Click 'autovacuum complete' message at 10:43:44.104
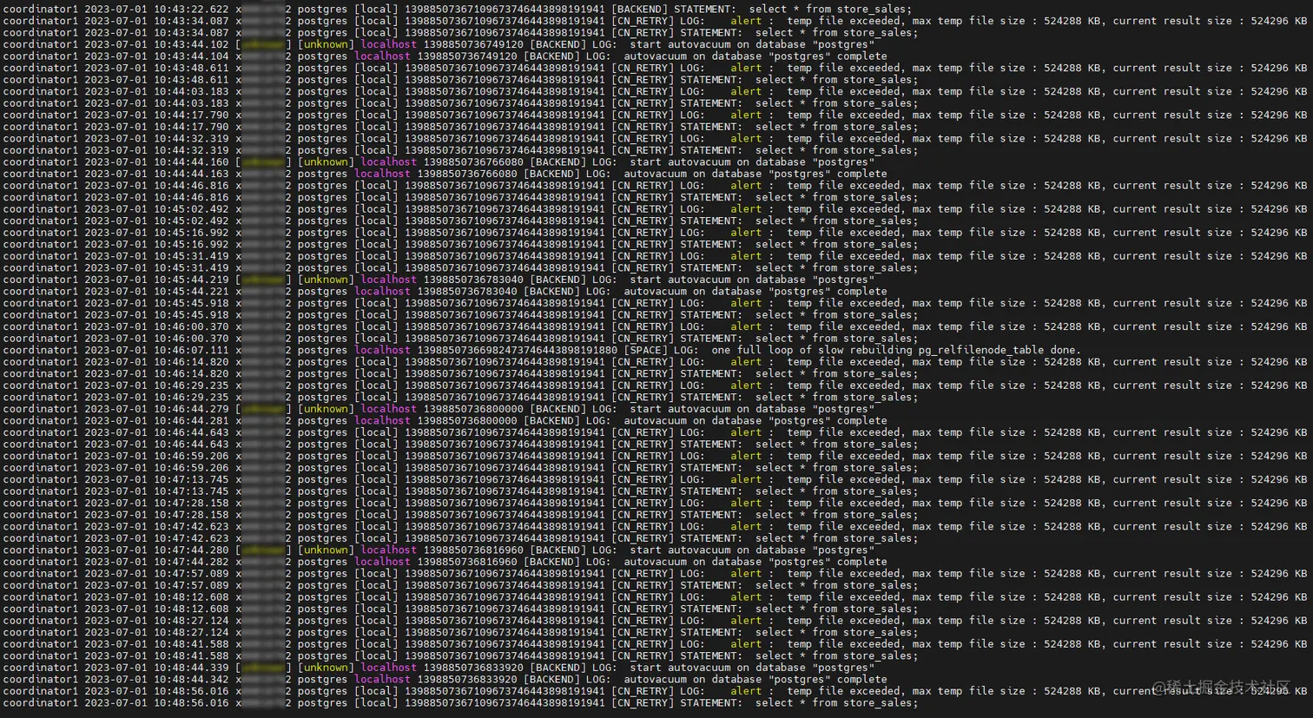This screenshot has width=1313, height=718. tap(755, 56)
